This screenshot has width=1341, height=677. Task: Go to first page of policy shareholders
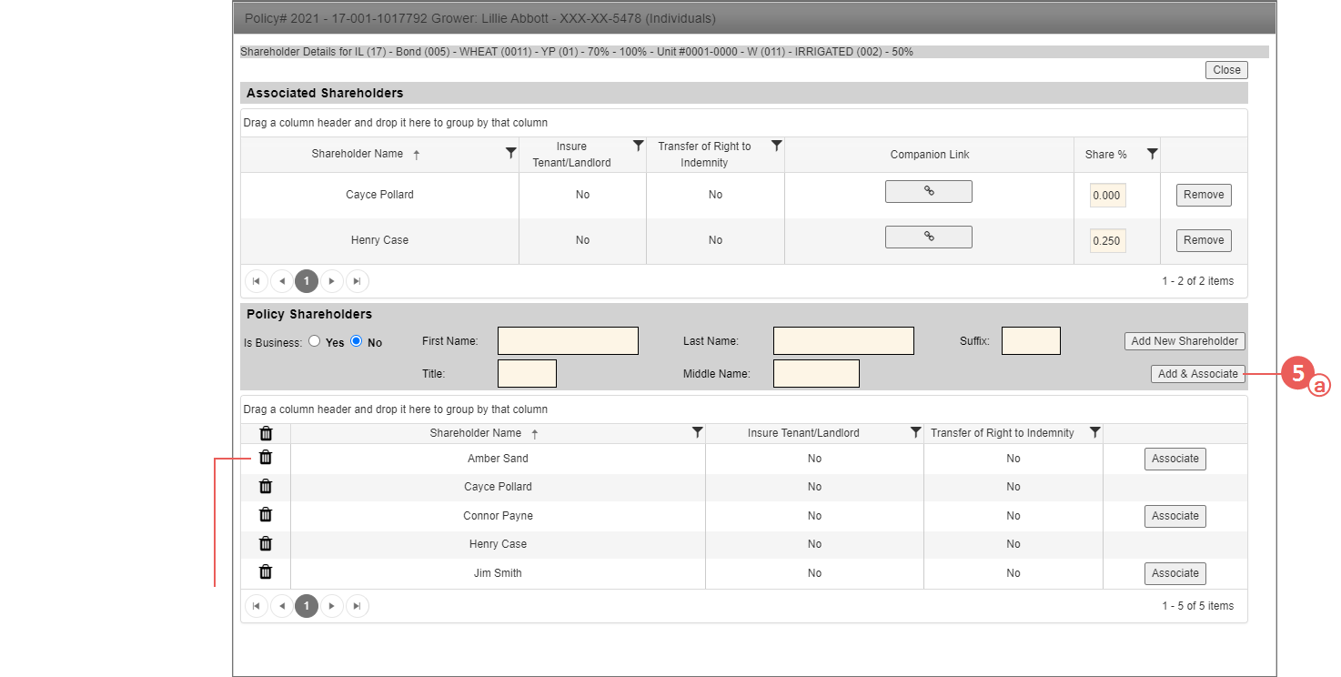click(257, 606)
